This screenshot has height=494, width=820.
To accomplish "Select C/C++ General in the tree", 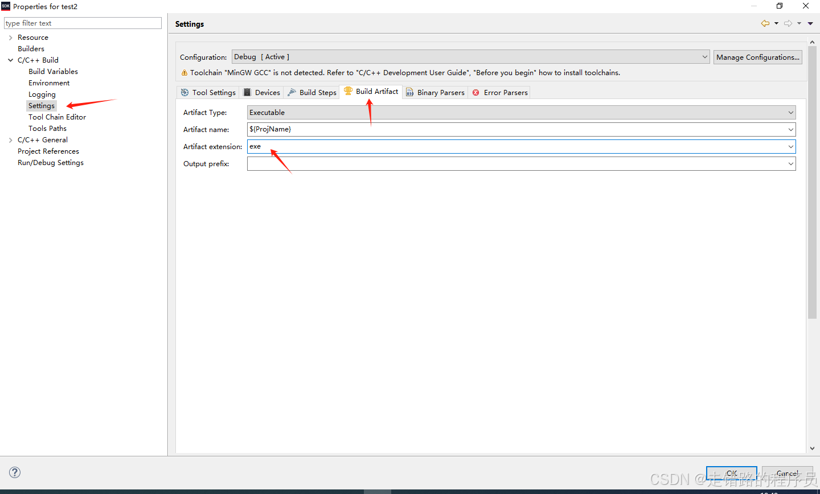I will coord(43,140).
